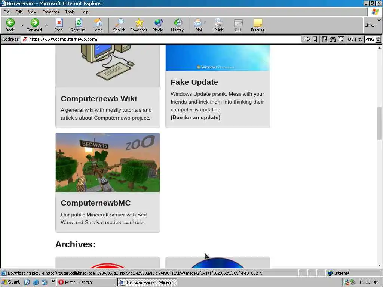383x287 pixels.
Task: Click the framed bookmark page icon
Action: (x=325, y=39)
